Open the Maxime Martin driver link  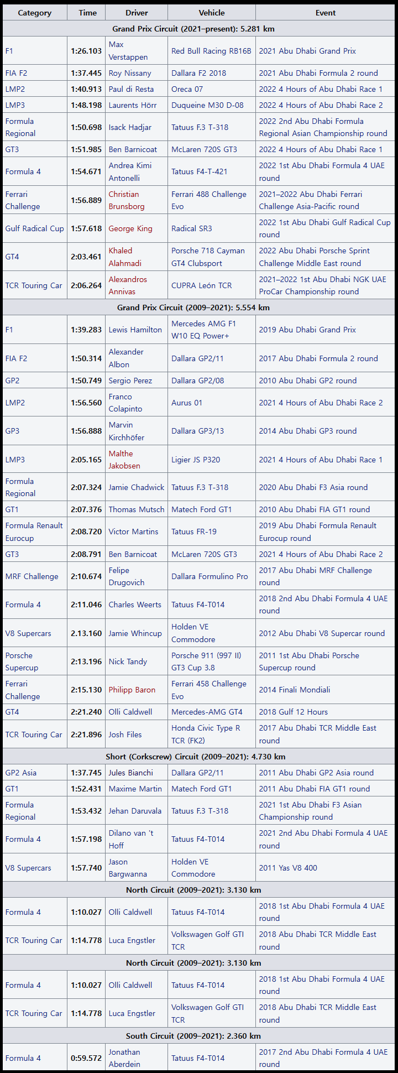135,789
